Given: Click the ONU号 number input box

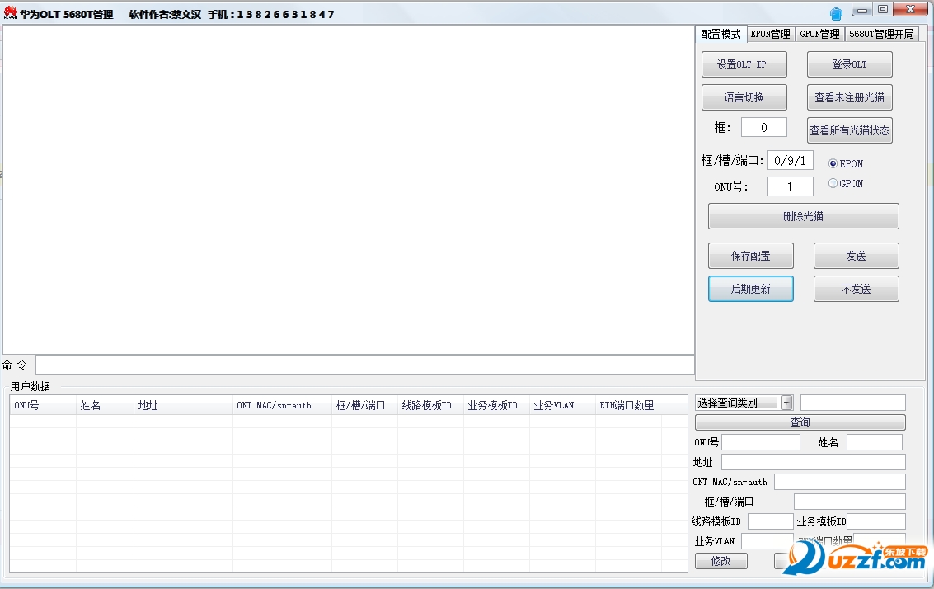Looking at the screenshot, I should [x=789, y=186].
